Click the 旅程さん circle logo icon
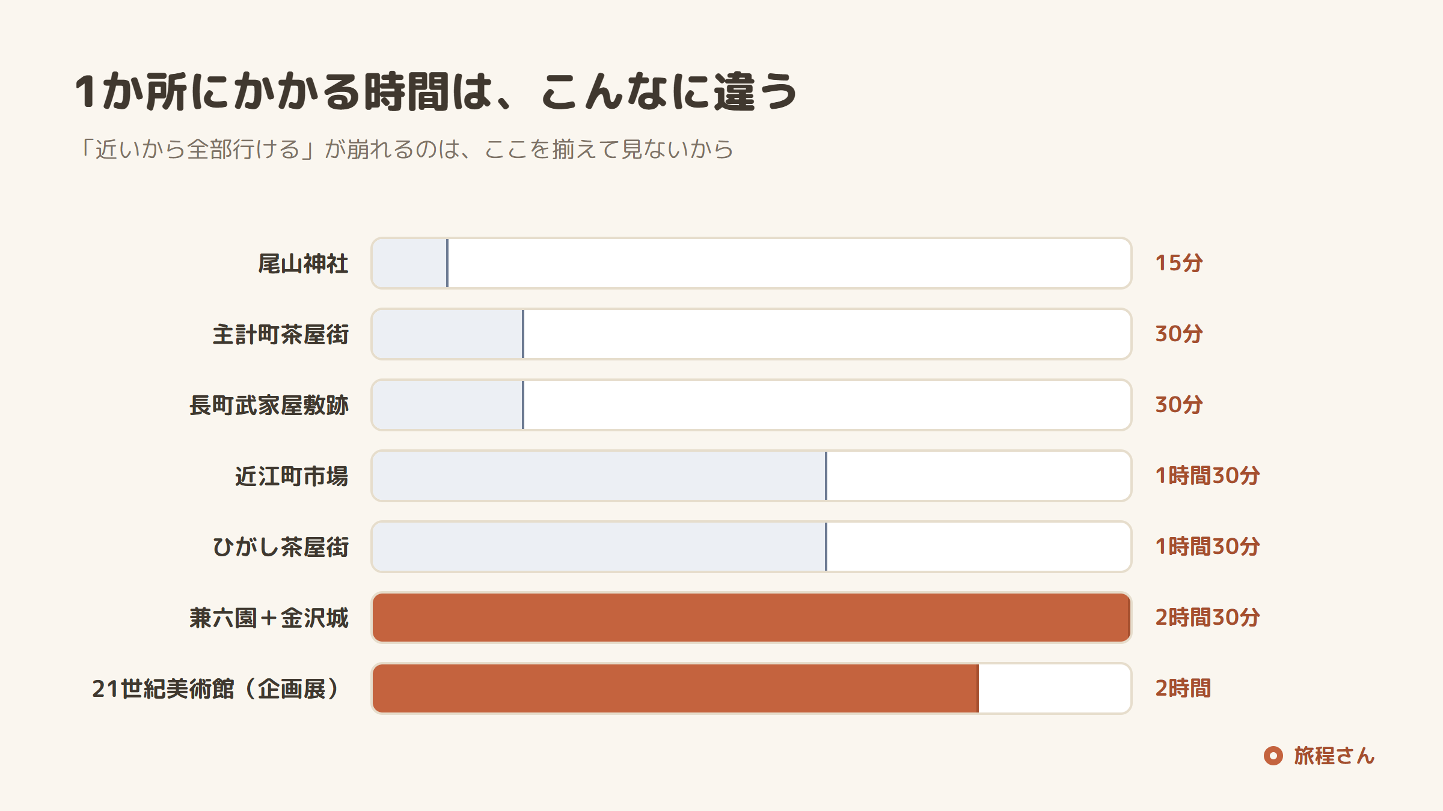Image resolution: width=1443 pixels, height=811 pixels. (x=1273, y=756)
